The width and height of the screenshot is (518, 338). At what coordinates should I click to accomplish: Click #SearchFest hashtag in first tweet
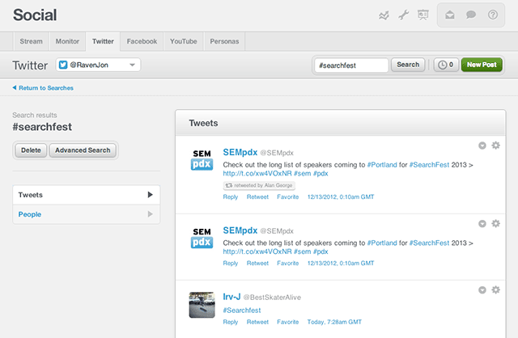click(429, 165)
